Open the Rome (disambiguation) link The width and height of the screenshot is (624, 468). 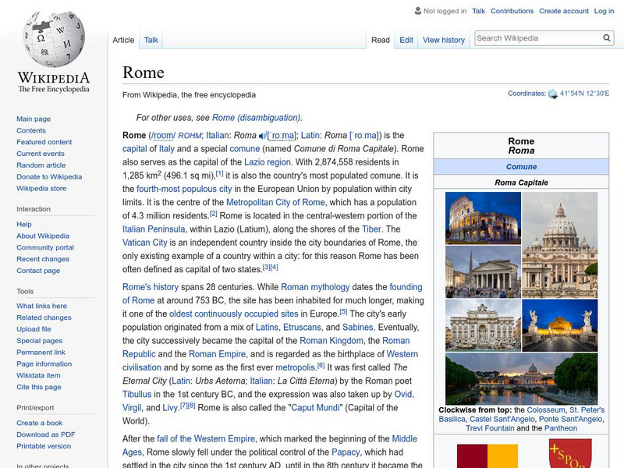click(256, 118)
